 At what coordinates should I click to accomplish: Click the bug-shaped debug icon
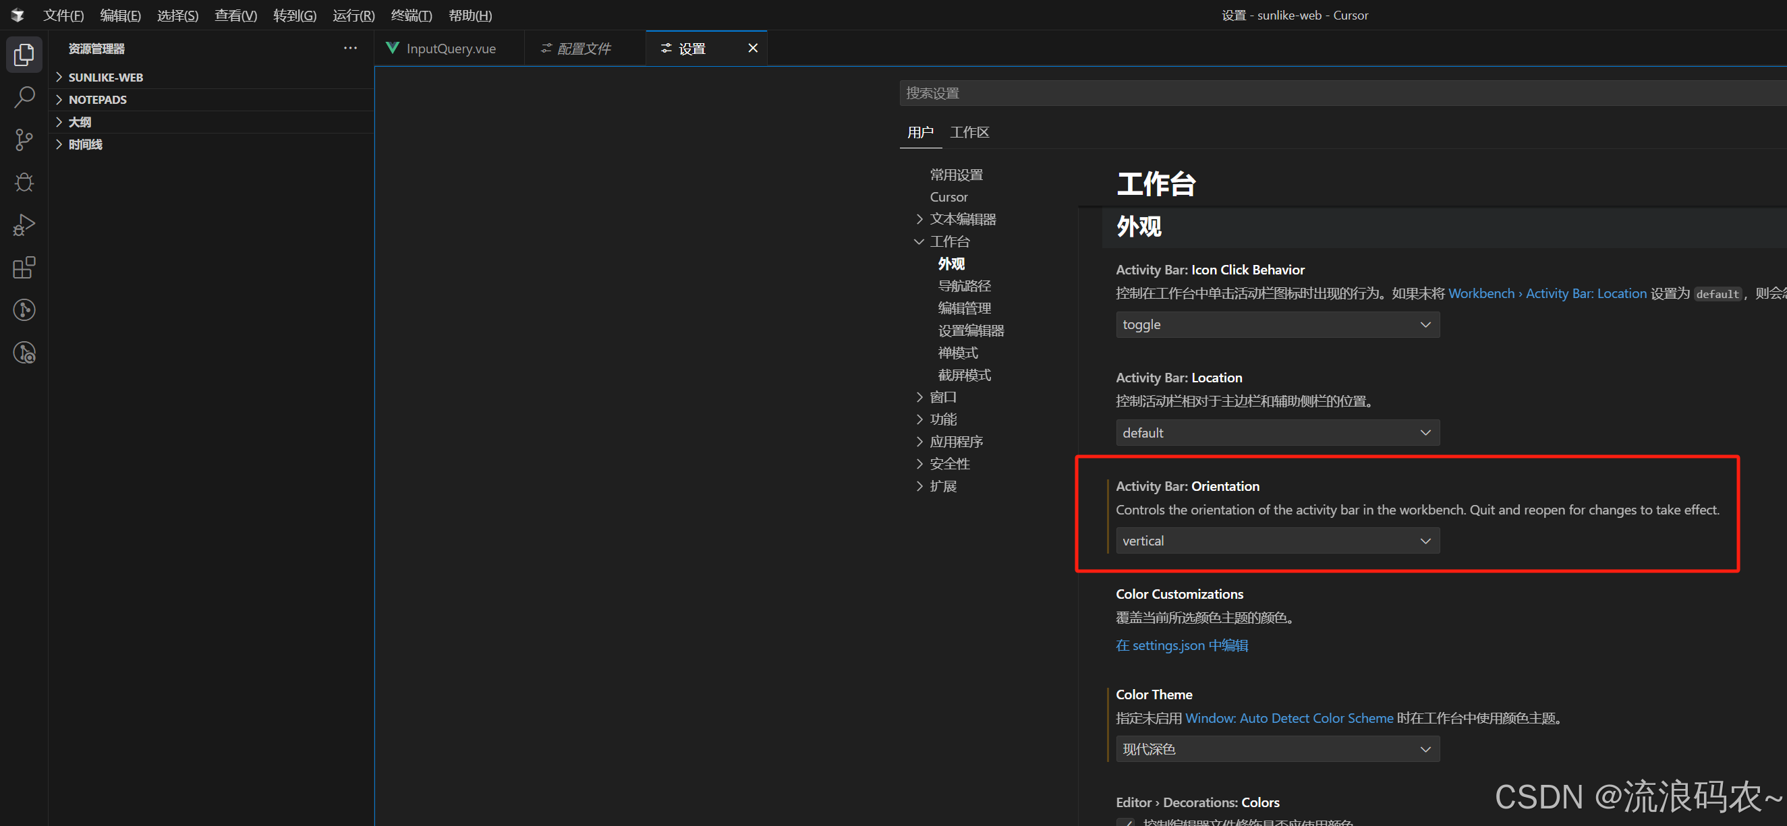click(x=24, y=183)
